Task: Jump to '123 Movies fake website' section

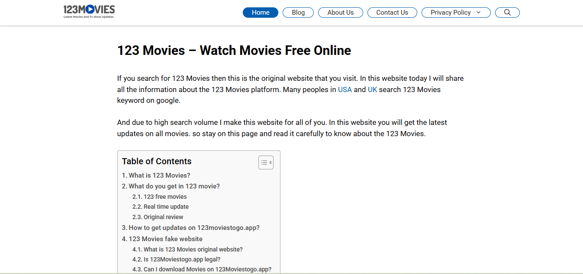Action: tap(162, 239)
